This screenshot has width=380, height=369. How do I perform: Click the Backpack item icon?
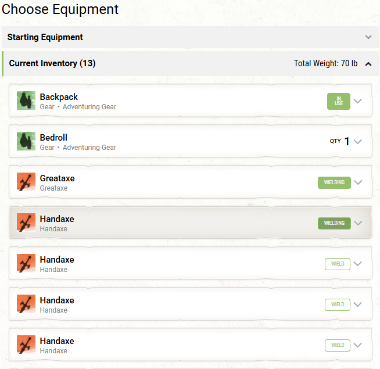point(26,101)
